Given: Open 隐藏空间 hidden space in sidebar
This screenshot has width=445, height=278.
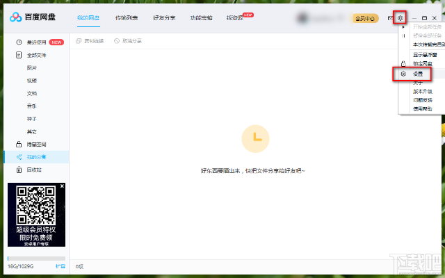Looking at the screenshot, I should (x=36, y=145).
